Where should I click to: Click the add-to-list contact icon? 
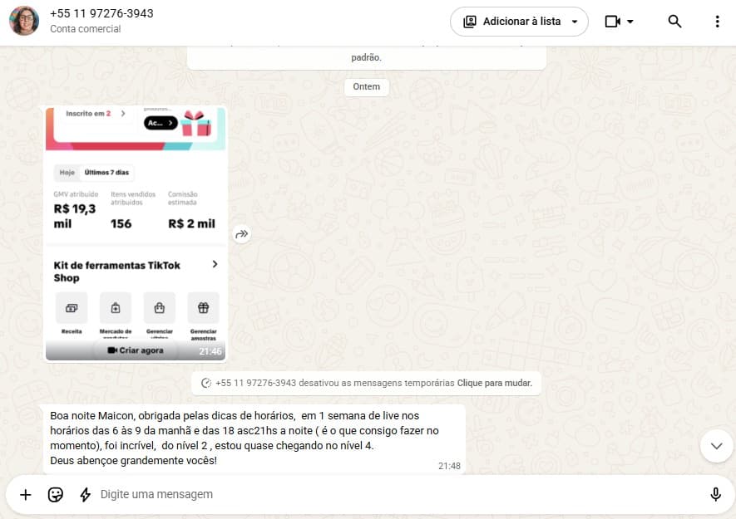469,22
